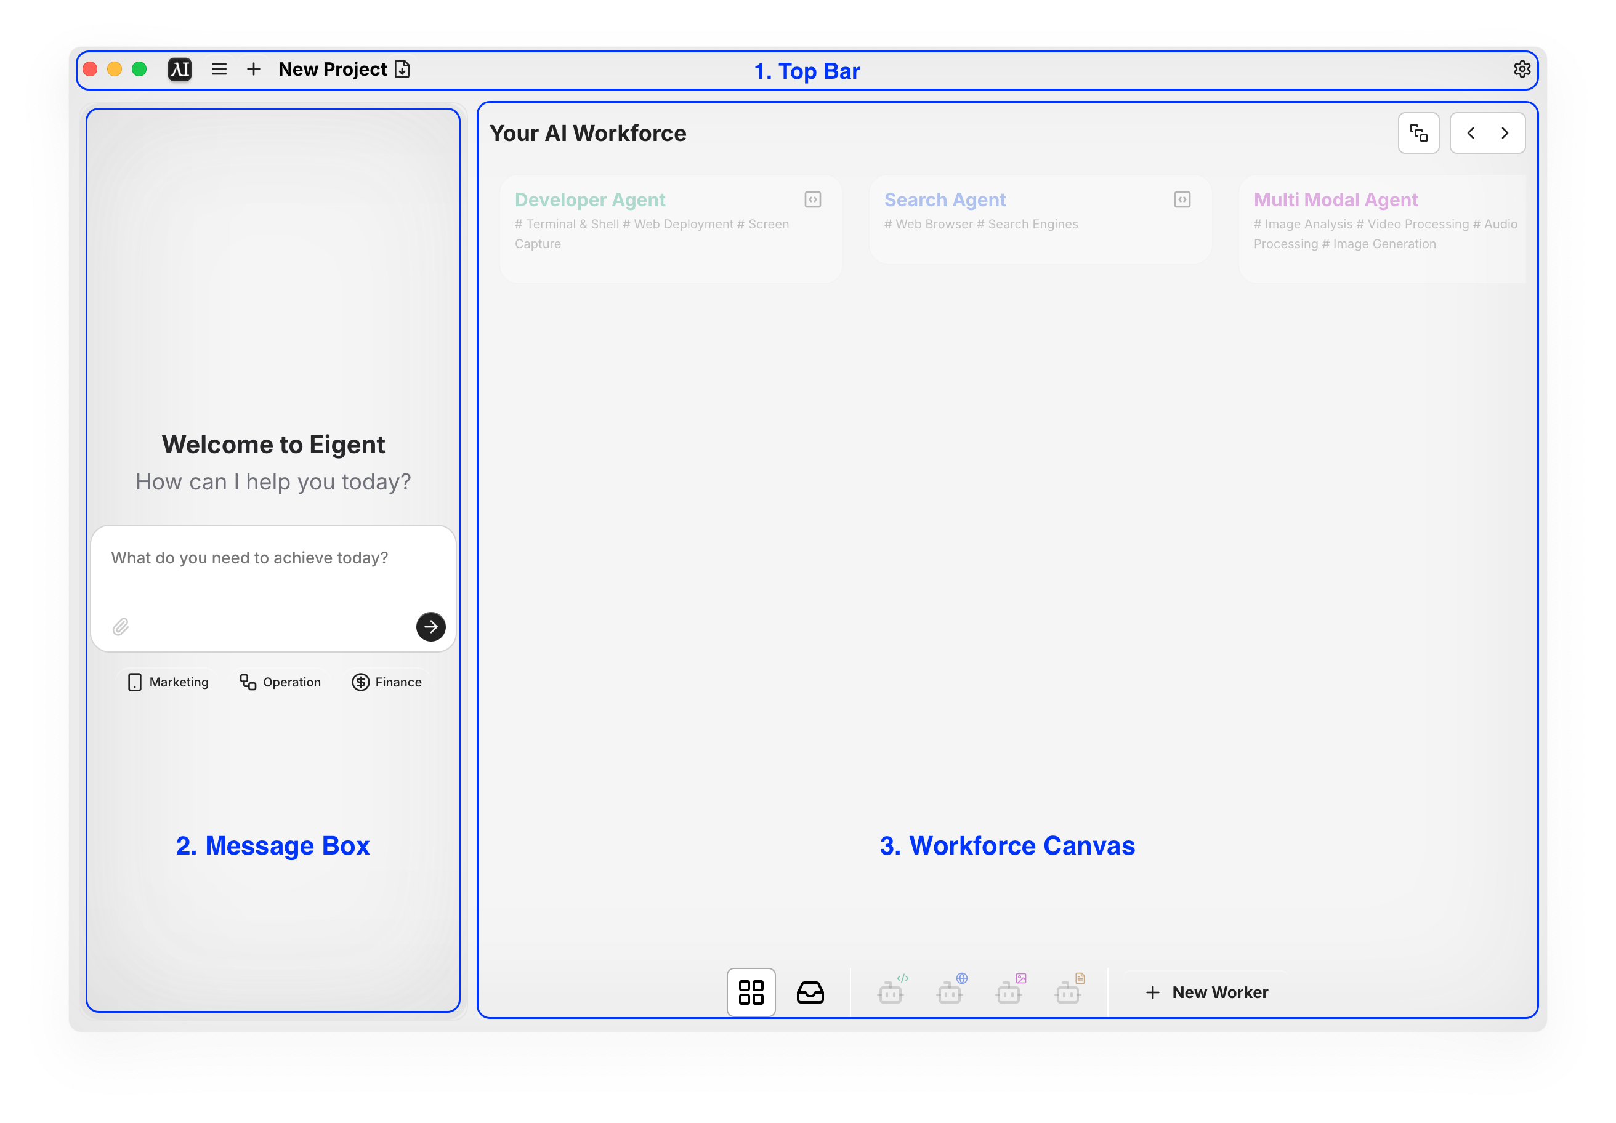Click the '# Web Browser # Search Engines' tags
This screenshot has width=1616, height=1123.
981,225
